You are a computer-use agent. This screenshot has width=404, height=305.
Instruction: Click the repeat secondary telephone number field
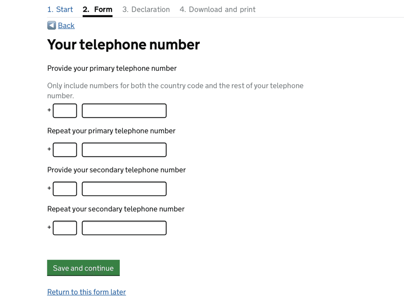(x=124, y=228)
